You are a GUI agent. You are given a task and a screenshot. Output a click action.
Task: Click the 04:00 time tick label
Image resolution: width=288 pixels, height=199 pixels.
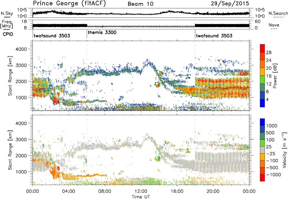click(68, 191)
